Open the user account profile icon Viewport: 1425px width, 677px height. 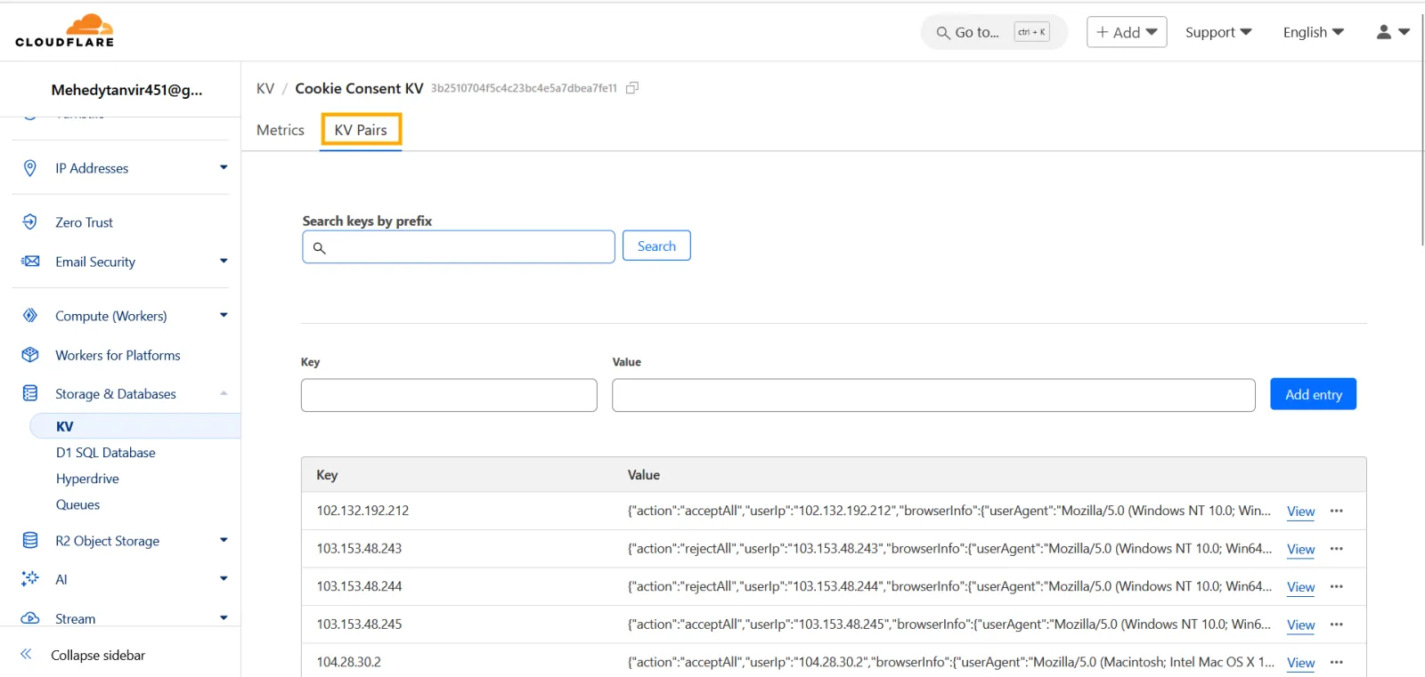(x=1383, y=32)
